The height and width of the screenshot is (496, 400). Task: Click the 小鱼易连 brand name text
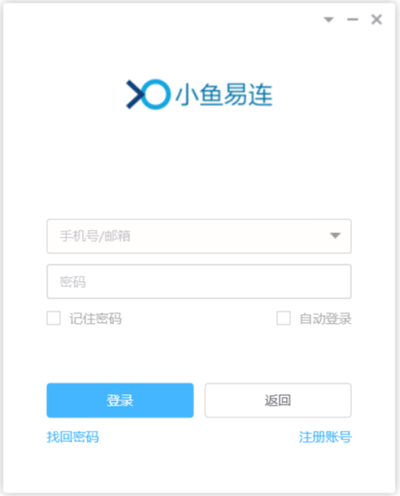[224, 95]
